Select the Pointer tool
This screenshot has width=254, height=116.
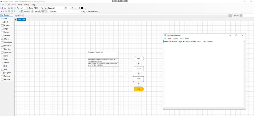coord(7,15)
